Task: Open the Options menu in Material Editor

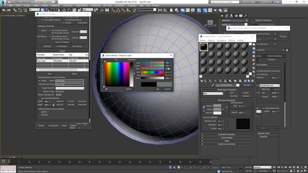Action: pyautogui.click(x=231, y=40)
